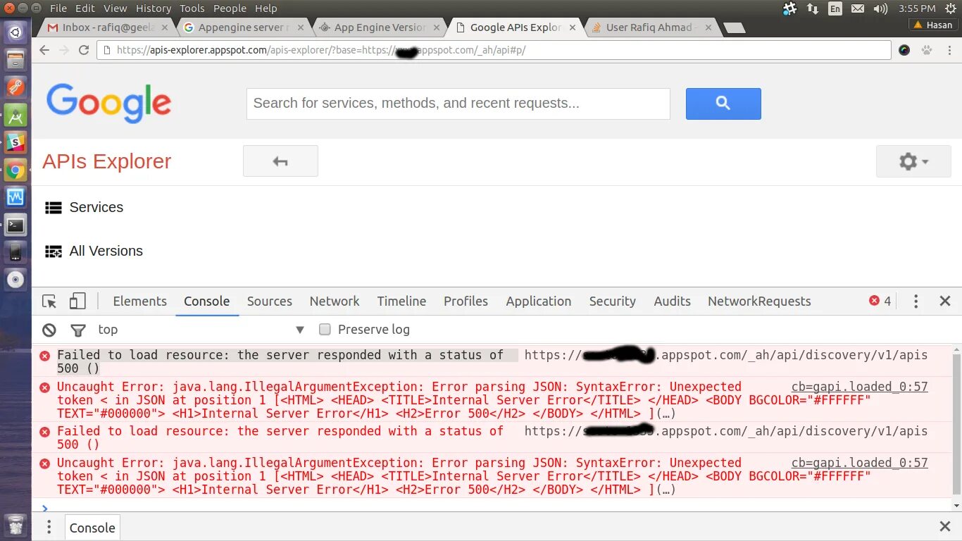
Task: Click the first Failed to load resource error icon
Action: tap(44, 356)
